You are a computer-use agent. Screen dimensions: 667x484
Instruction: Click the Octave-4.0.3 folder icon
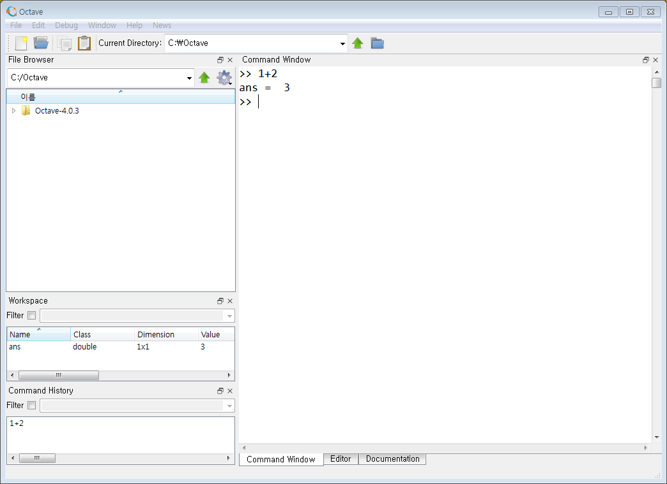pyautogui.click(x=26, y=111)
